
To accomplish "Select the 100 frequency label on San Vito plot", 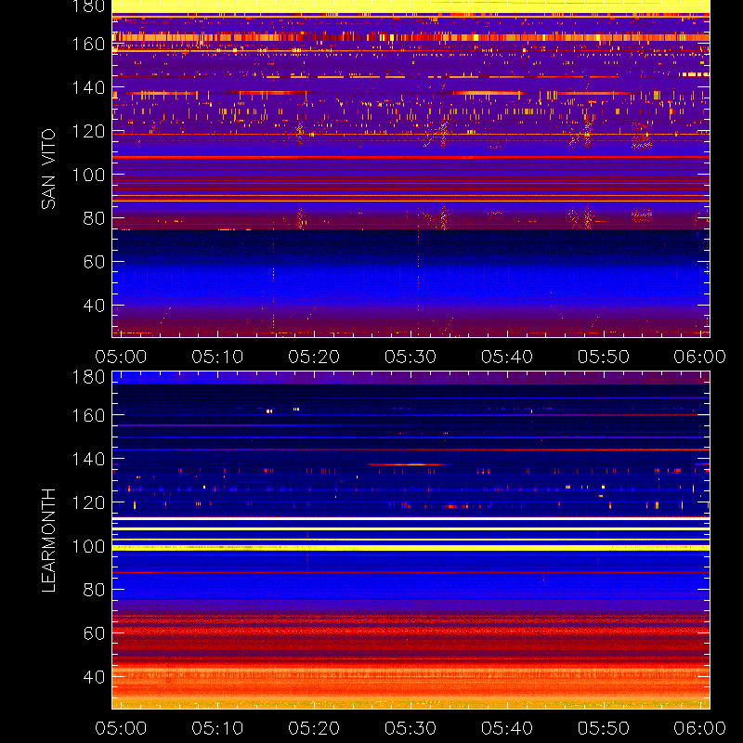I will pyautogui.click(x=88, y=175).
